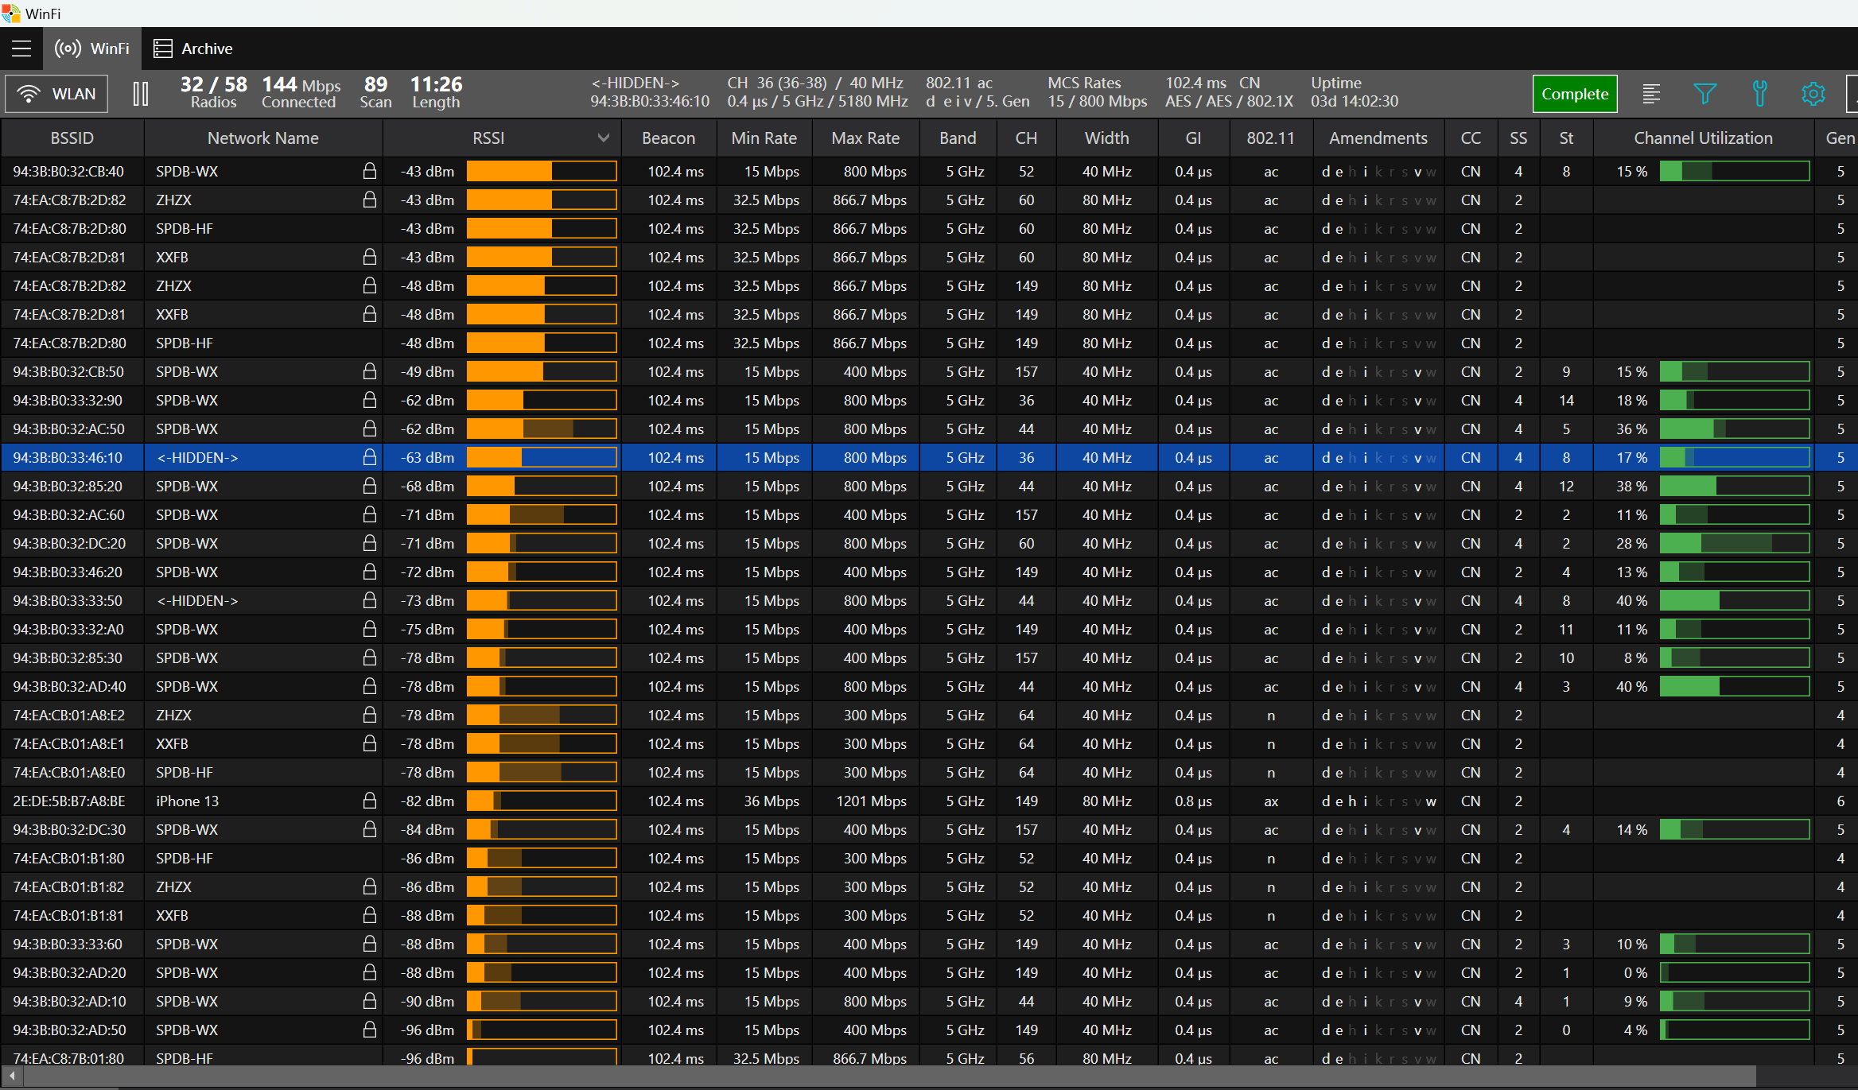The image size is (1858, 1090).
Task: Click the Network Name column header
Action: click(x=262, y=138)
